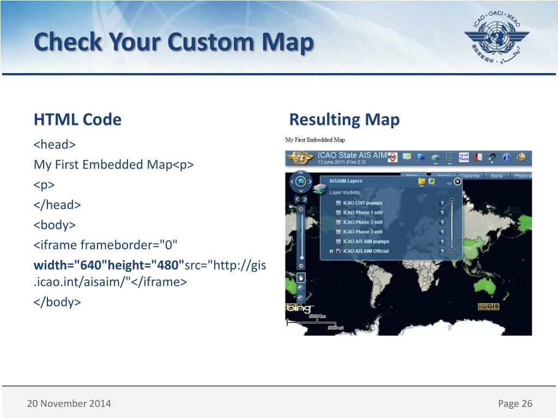This screenshot has height=419, width=558.
Task: Click the cookie-shaped icon in toolbar
Action: (x=520, y=157)
